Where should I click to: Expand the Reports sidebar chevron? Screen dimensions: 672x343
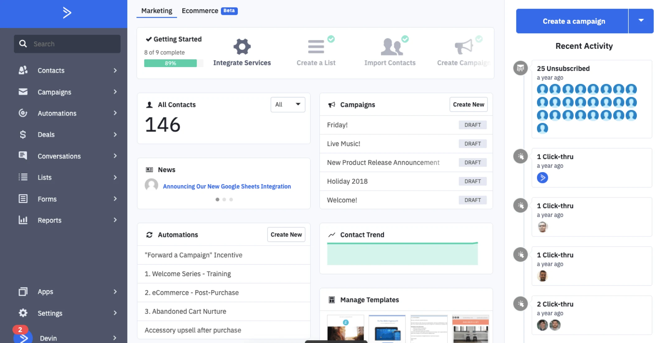[x=115, y=220]
